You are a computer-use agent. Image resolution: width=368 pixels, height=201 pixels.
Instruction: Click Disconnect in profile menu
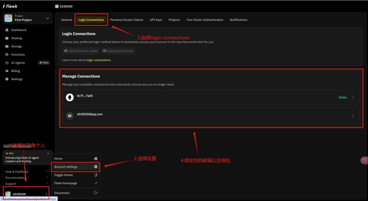[76, 193]
